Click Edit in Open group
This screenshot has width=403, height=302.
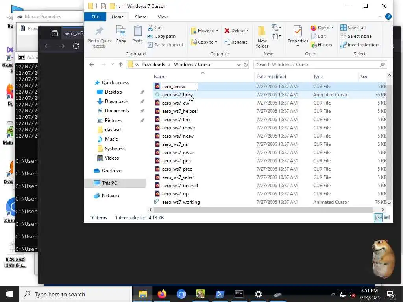pos(318,36)
